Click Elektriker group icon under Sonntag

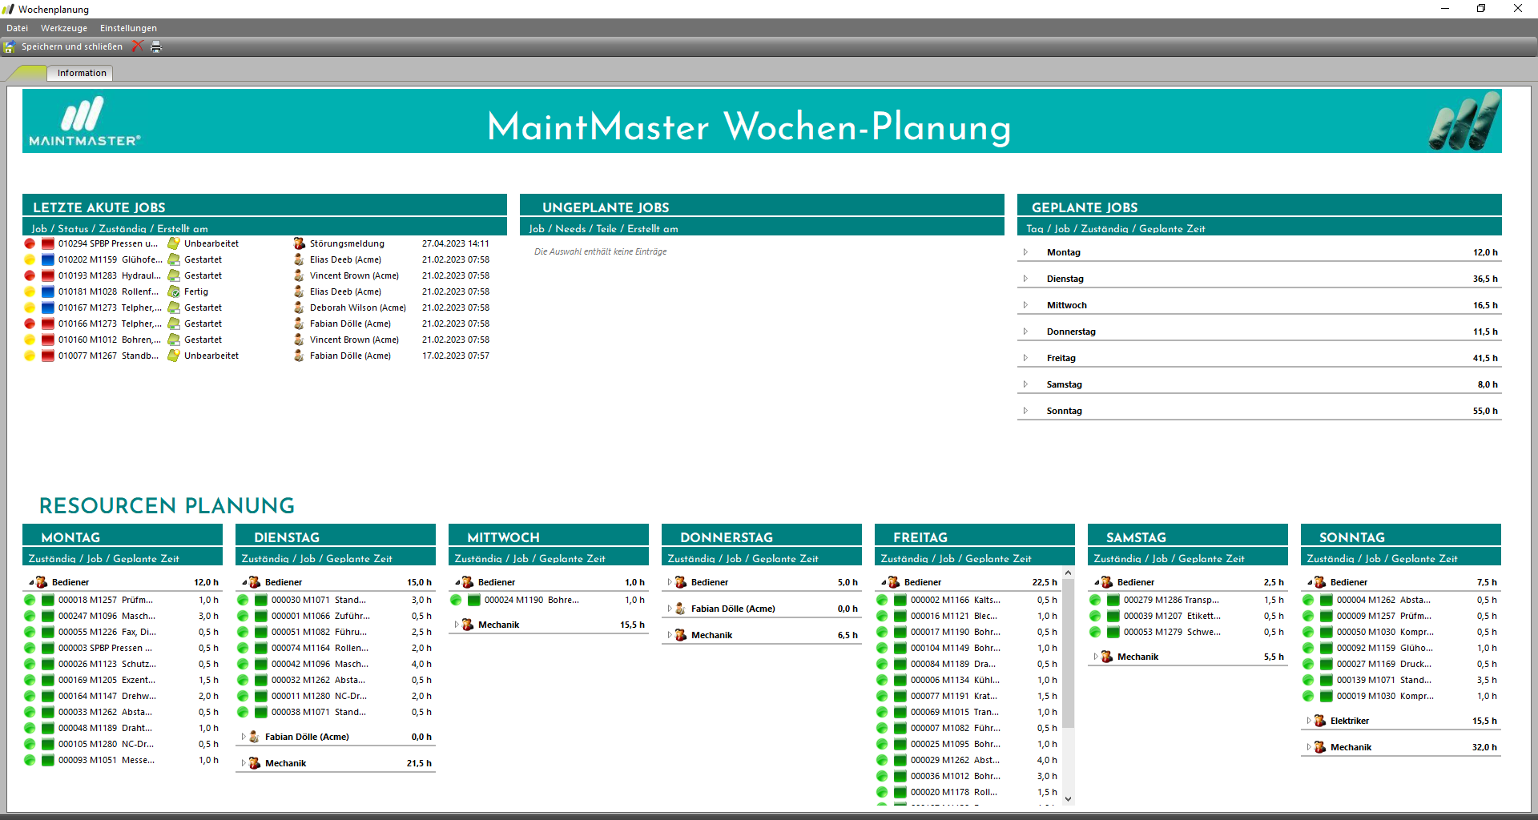pos(1320,721)
